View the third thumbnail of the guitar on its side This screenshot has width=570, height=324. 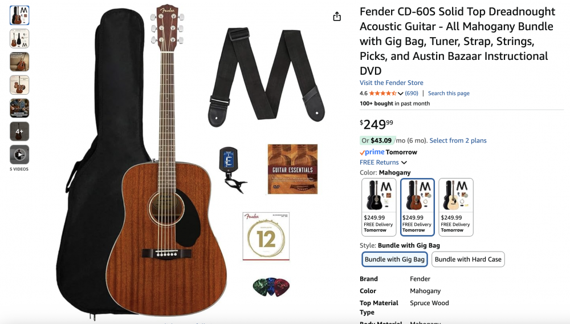click(19, 62)
